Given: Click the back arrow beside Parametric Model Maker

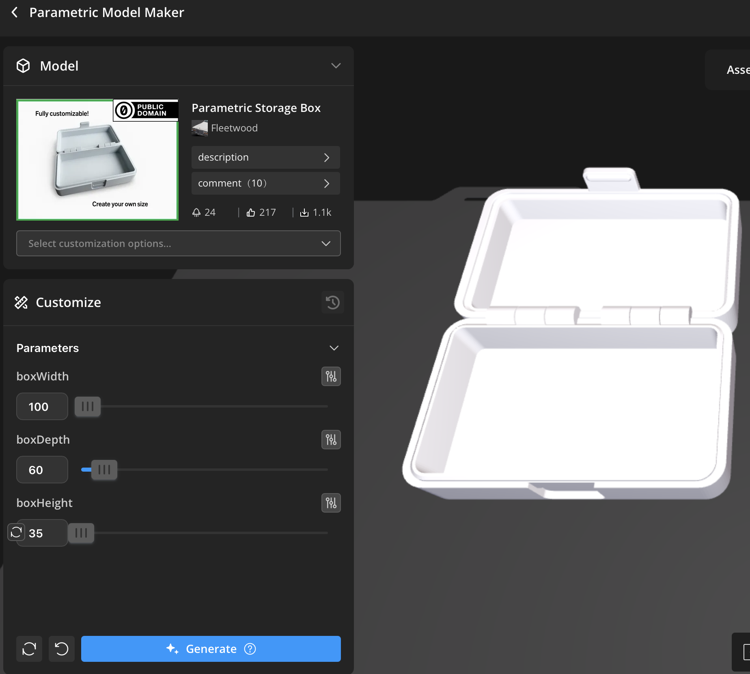Looking at the screenshot, I should (15, 13).
